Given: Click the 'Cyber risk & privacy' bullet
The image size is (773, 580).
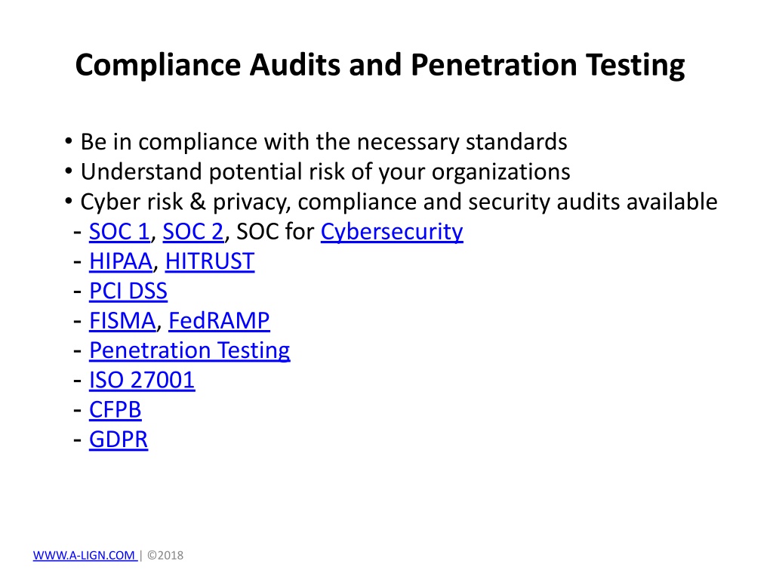Looking at the screenshot, I should tap(399, 202).
